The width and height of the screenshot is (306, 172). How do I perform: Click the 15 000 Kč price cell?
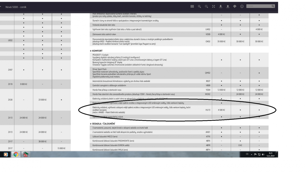point(61,148)
